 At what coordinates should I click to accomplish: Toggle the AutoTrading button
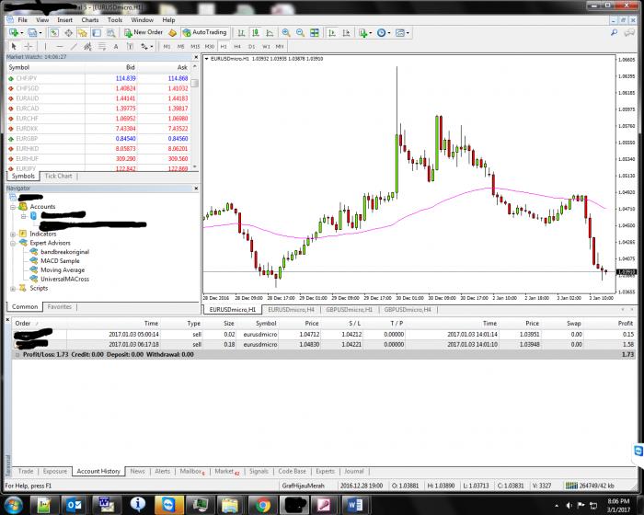pos(204,32)
